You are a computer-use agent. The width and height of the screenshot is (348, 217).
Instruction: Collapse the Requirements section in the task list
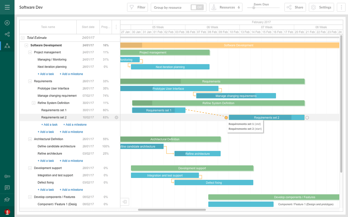tap(30, 81)
